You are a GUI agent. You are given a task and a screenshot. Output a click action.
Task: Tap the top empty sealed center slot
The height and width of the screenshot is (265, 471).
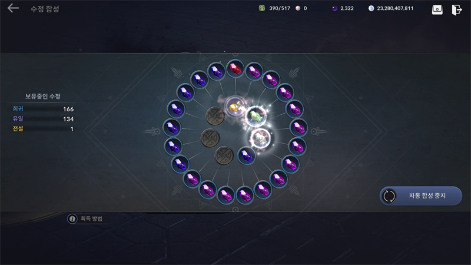215,116
